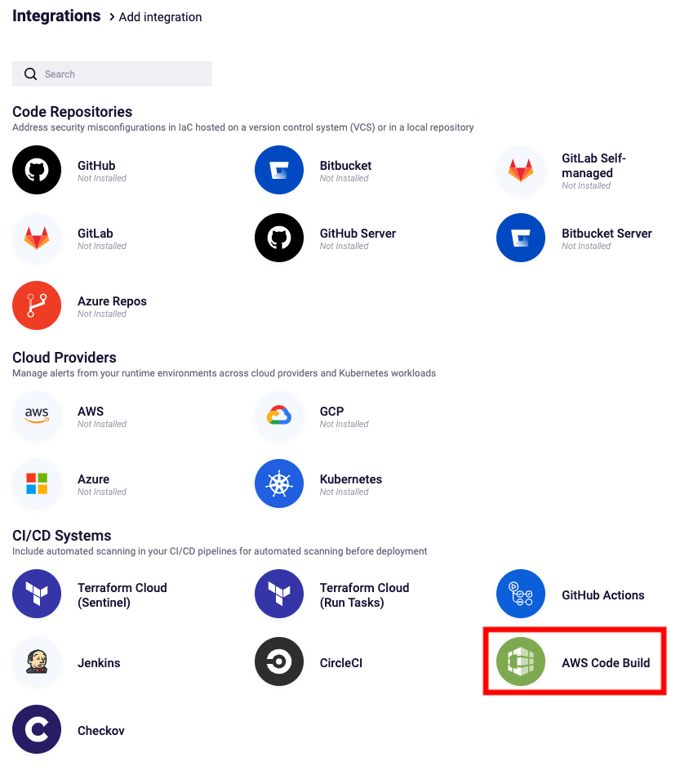Click the magnifying glass search icon
Viewport: 689px width, 766px height.
click(x=30, y=73)
